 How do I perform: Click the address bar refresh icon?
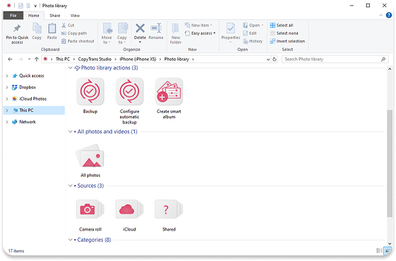coord(274,60)
